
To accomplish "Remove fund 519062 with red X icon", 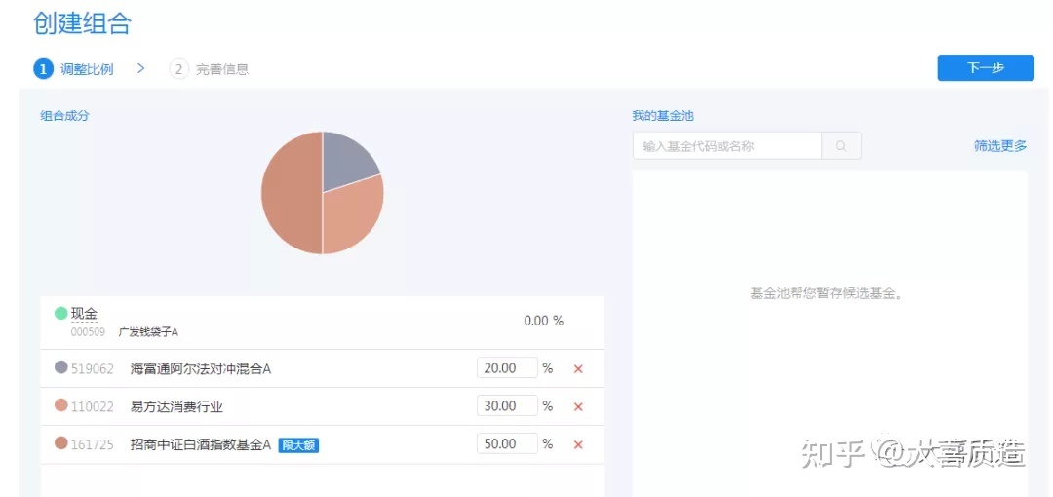I will point(578,369).
